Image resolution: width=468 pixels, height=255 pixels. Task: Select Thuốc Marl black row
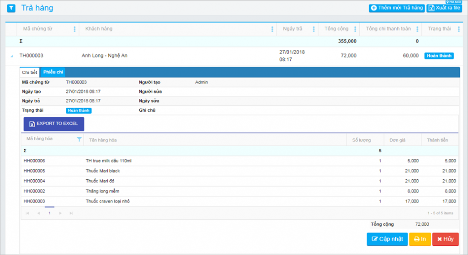point(239,171)
